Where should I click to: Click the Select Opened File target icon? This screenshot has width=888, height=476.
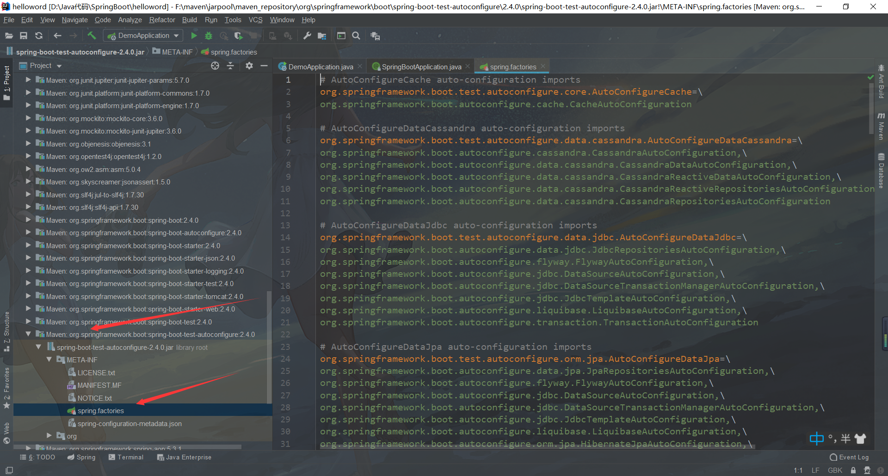(215, 66)
